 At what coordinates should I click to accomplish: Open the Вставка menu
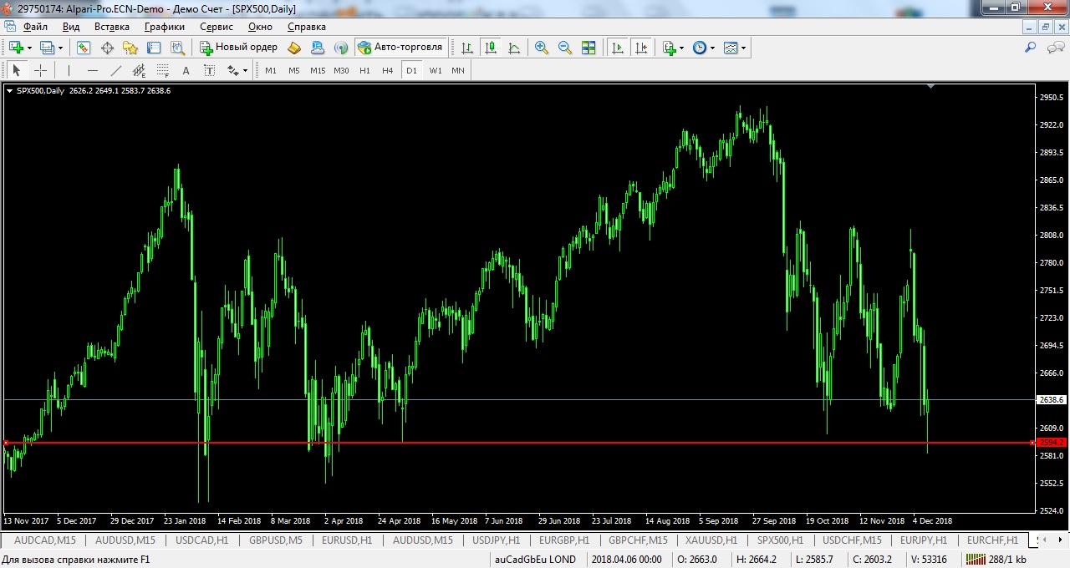click(x=112, y=27)
